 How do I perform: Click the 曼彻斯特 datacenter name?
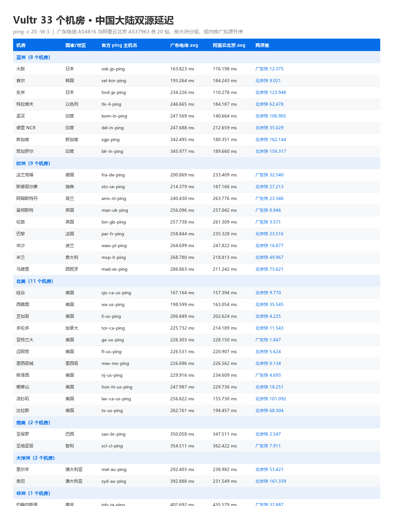coord(25,210)
